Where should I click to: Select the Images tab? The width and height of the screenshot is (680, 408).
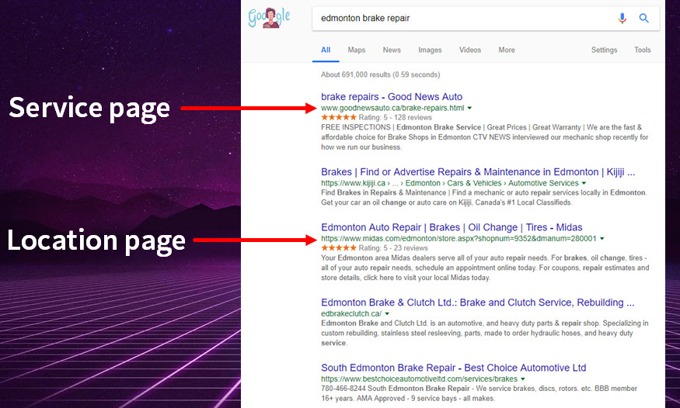click(x=430, y=50)
